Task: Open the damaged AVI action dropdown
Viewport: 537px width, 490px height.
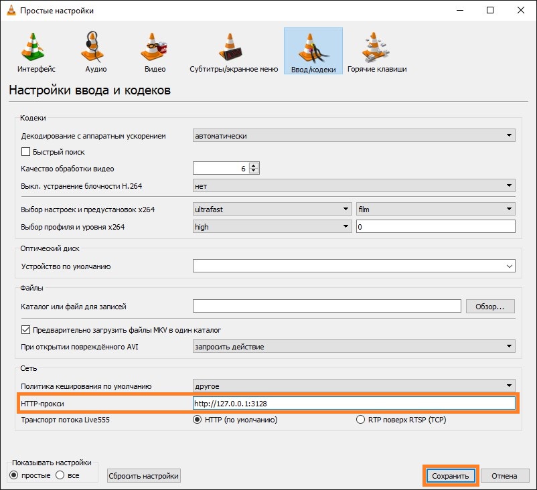Action: click(354, 347)
